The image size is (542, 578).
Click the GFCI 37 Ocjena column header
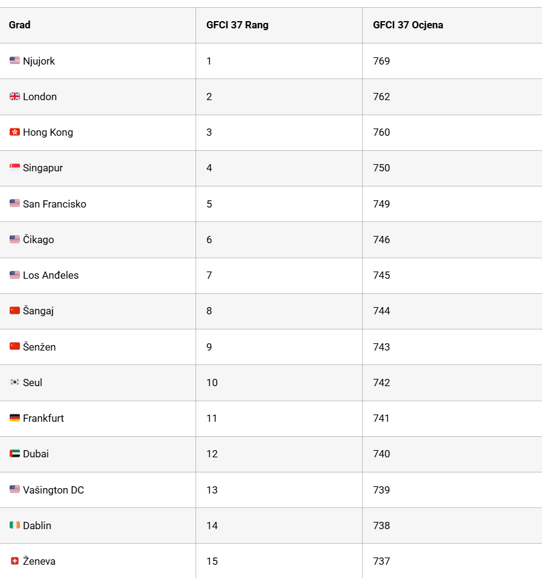click(408, 25)
